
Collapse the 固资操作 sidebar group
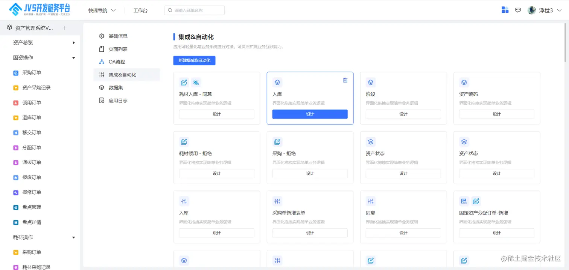tap(44, 58)
